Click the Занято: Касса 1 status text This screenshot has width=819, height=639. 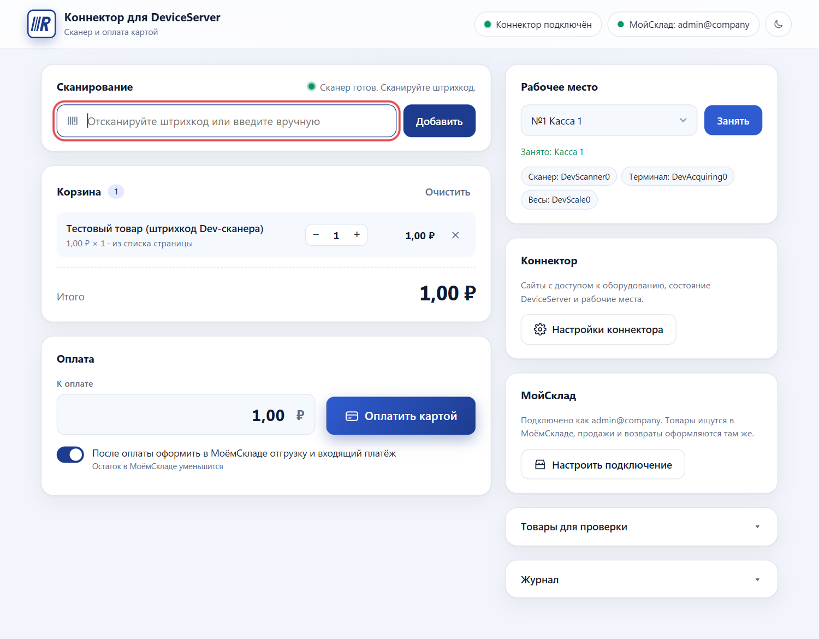coord(552,152)
